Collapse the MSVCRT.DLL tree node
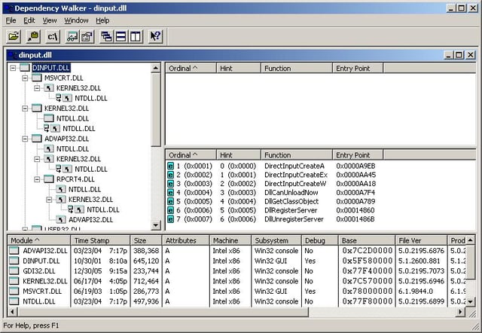The height and width of the screenshot is (333, 482). pos(25,78)
